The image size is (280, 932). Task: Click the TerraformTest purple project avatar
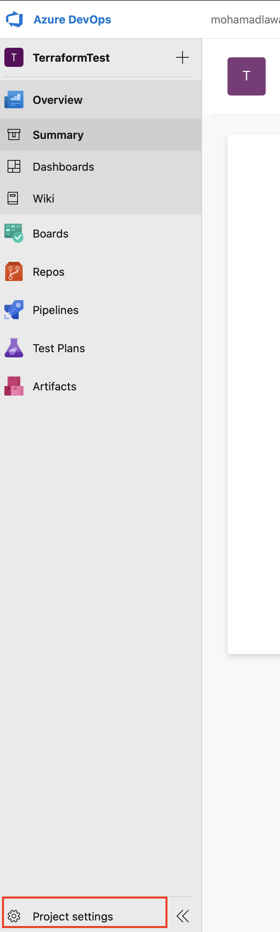(x=14, y=57)
